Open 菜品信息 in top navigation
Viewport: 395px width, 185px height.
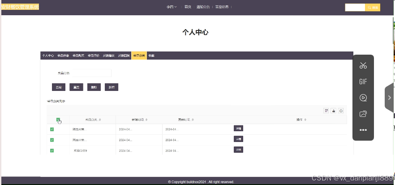coord(222,7)
